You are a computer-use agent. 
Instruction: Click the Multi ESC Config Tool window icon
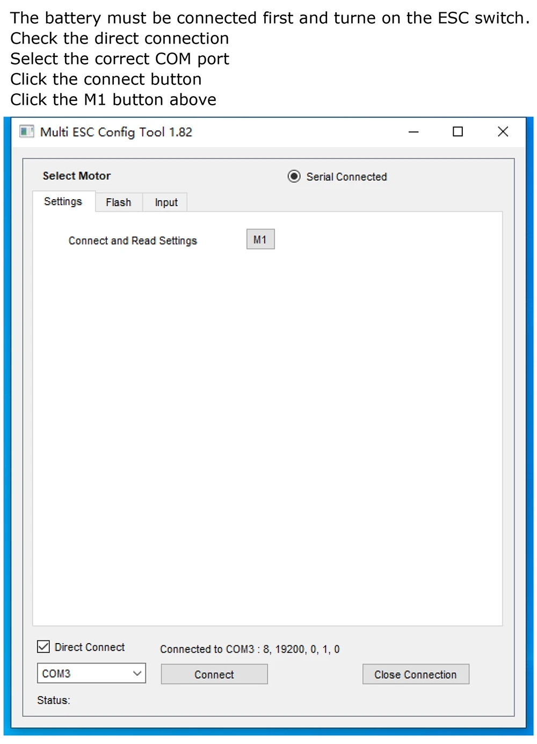coord(26,132)
